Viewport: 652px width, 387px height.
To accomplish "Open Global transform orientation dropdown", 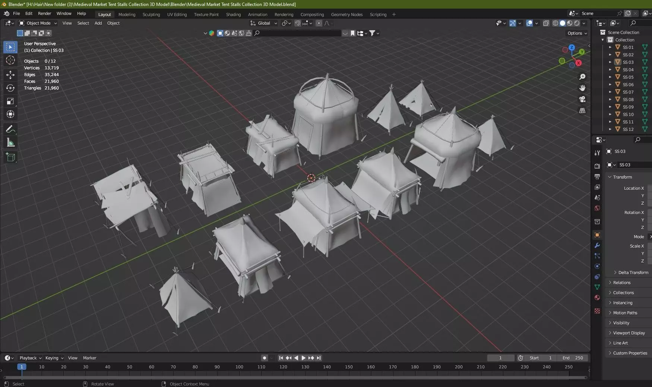I will click(x=264, y=23).
